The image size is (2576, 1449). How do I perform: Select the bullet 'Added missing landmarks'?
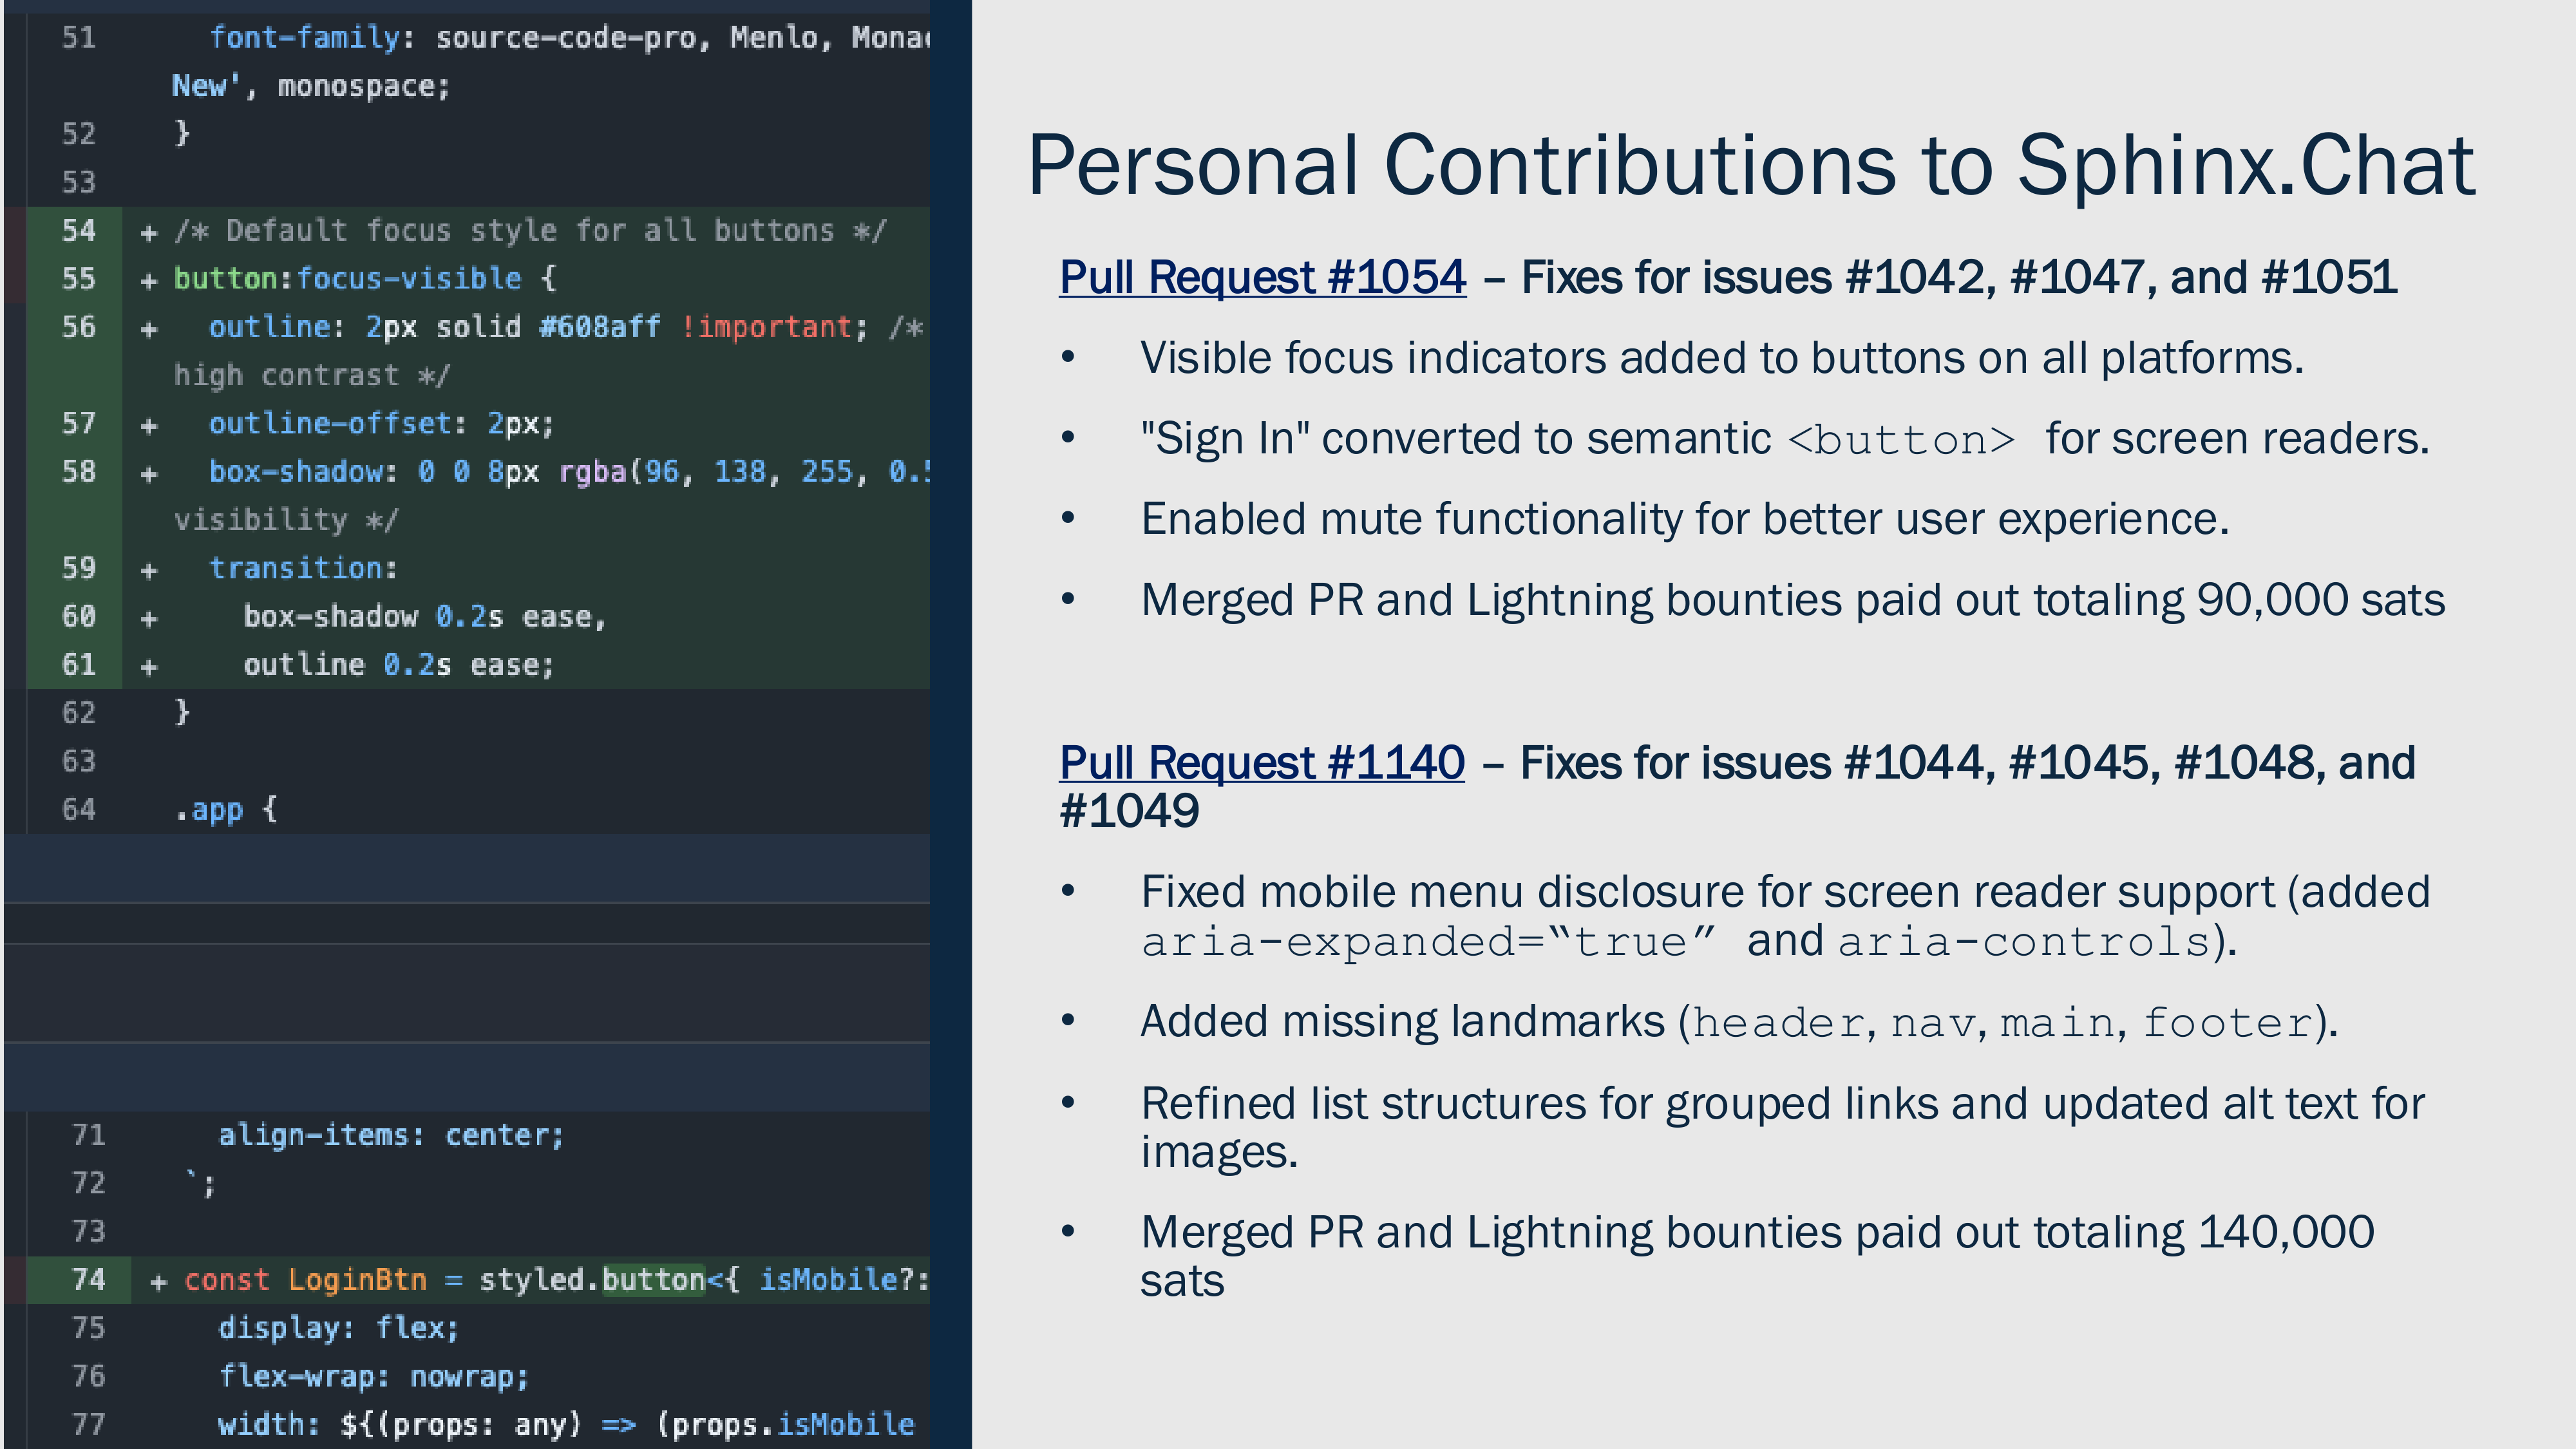pyautogui.click(x=1739, y=1022)
